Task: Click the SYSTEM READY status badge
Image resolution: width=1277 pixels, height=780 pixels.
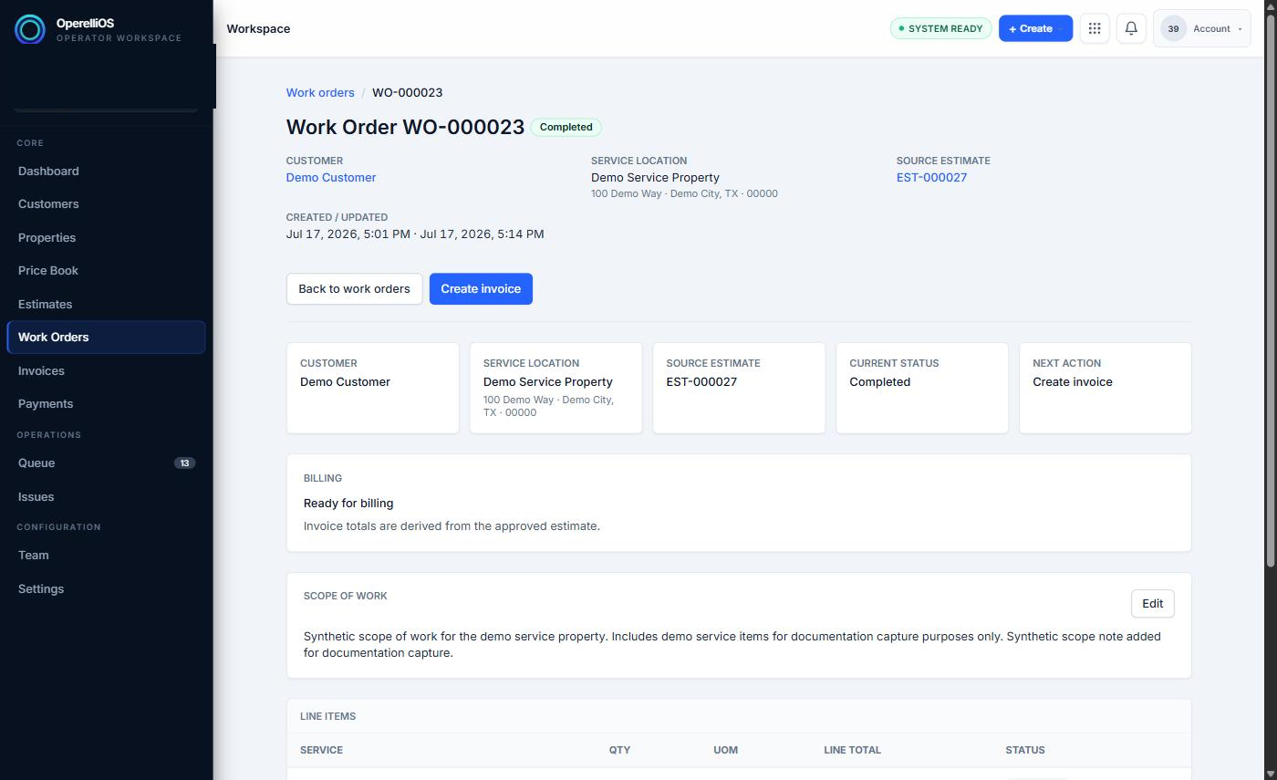Action: point(940,28)
